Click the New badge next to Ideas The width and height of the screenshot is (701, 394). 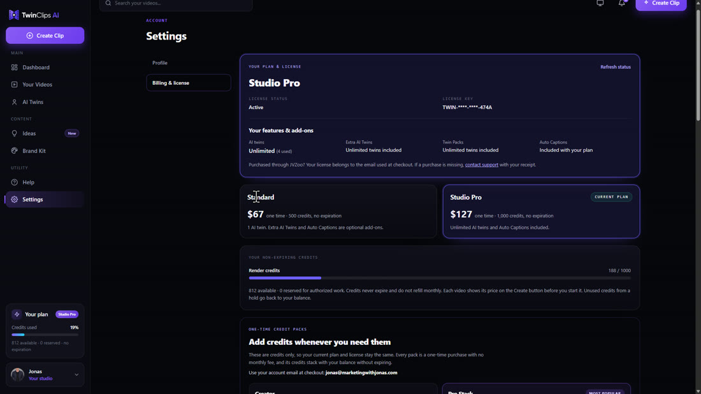[71, 133]
